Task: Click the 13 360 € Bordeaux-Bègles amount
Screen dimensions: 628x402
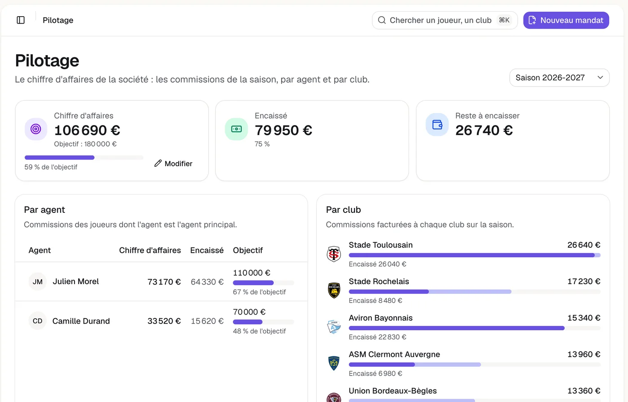Action: tap(584, 391)
